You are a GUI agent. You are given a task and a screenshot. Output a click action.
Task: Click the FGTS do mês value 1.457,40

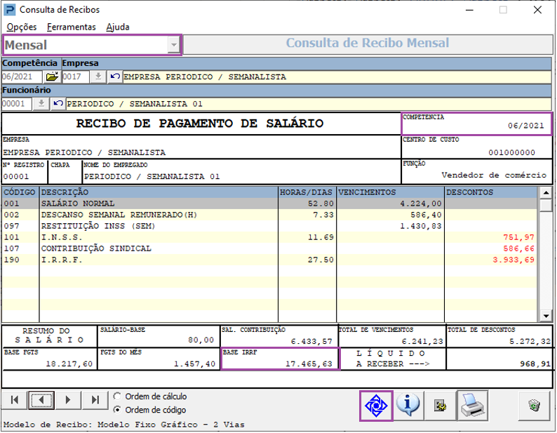194,364
